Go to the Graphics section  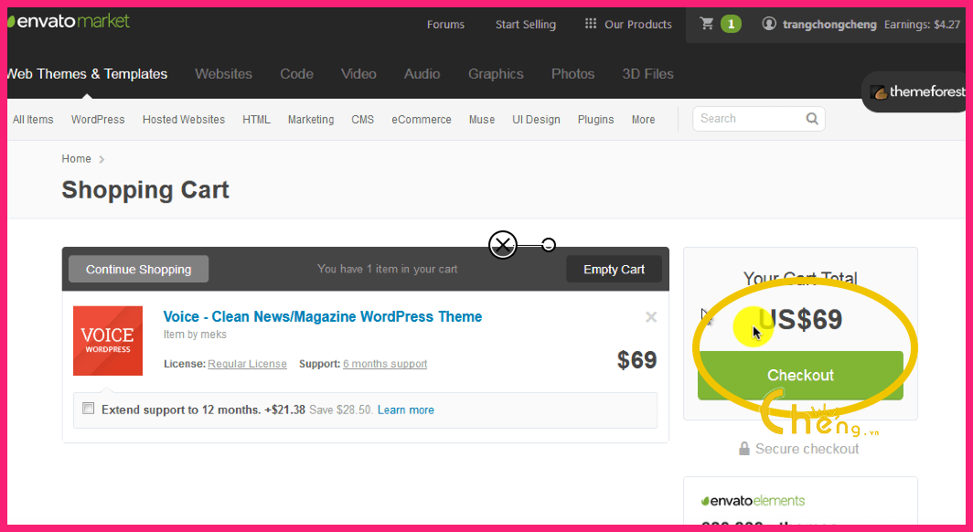[x=496, y=74]
